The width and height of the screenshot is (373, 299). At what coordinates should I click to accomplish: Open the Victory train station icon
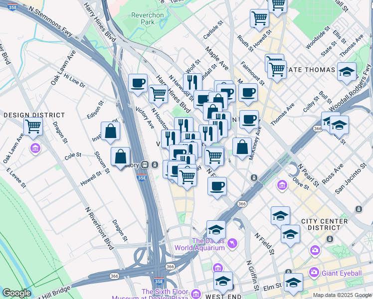click(x=145, y=165)
